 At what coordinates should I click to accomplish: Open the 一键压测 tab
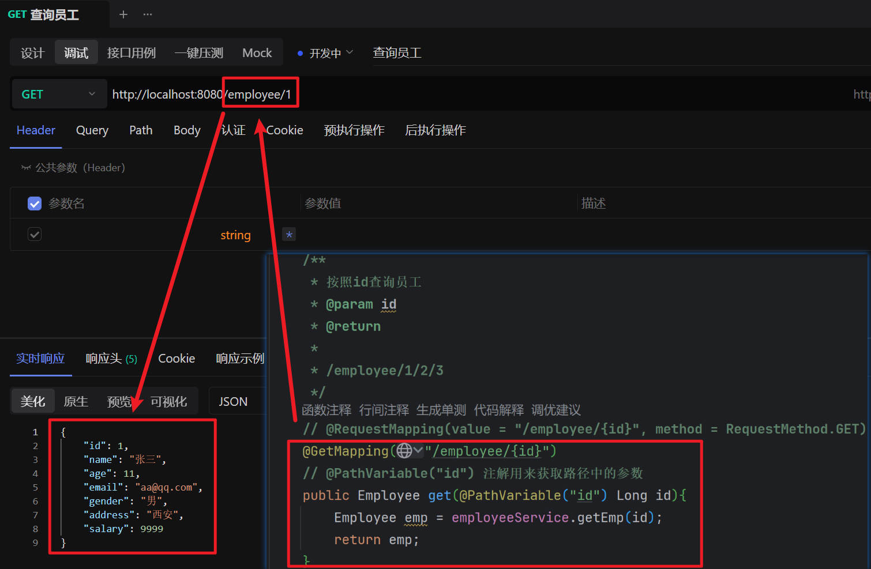click(x=198, y=53)
